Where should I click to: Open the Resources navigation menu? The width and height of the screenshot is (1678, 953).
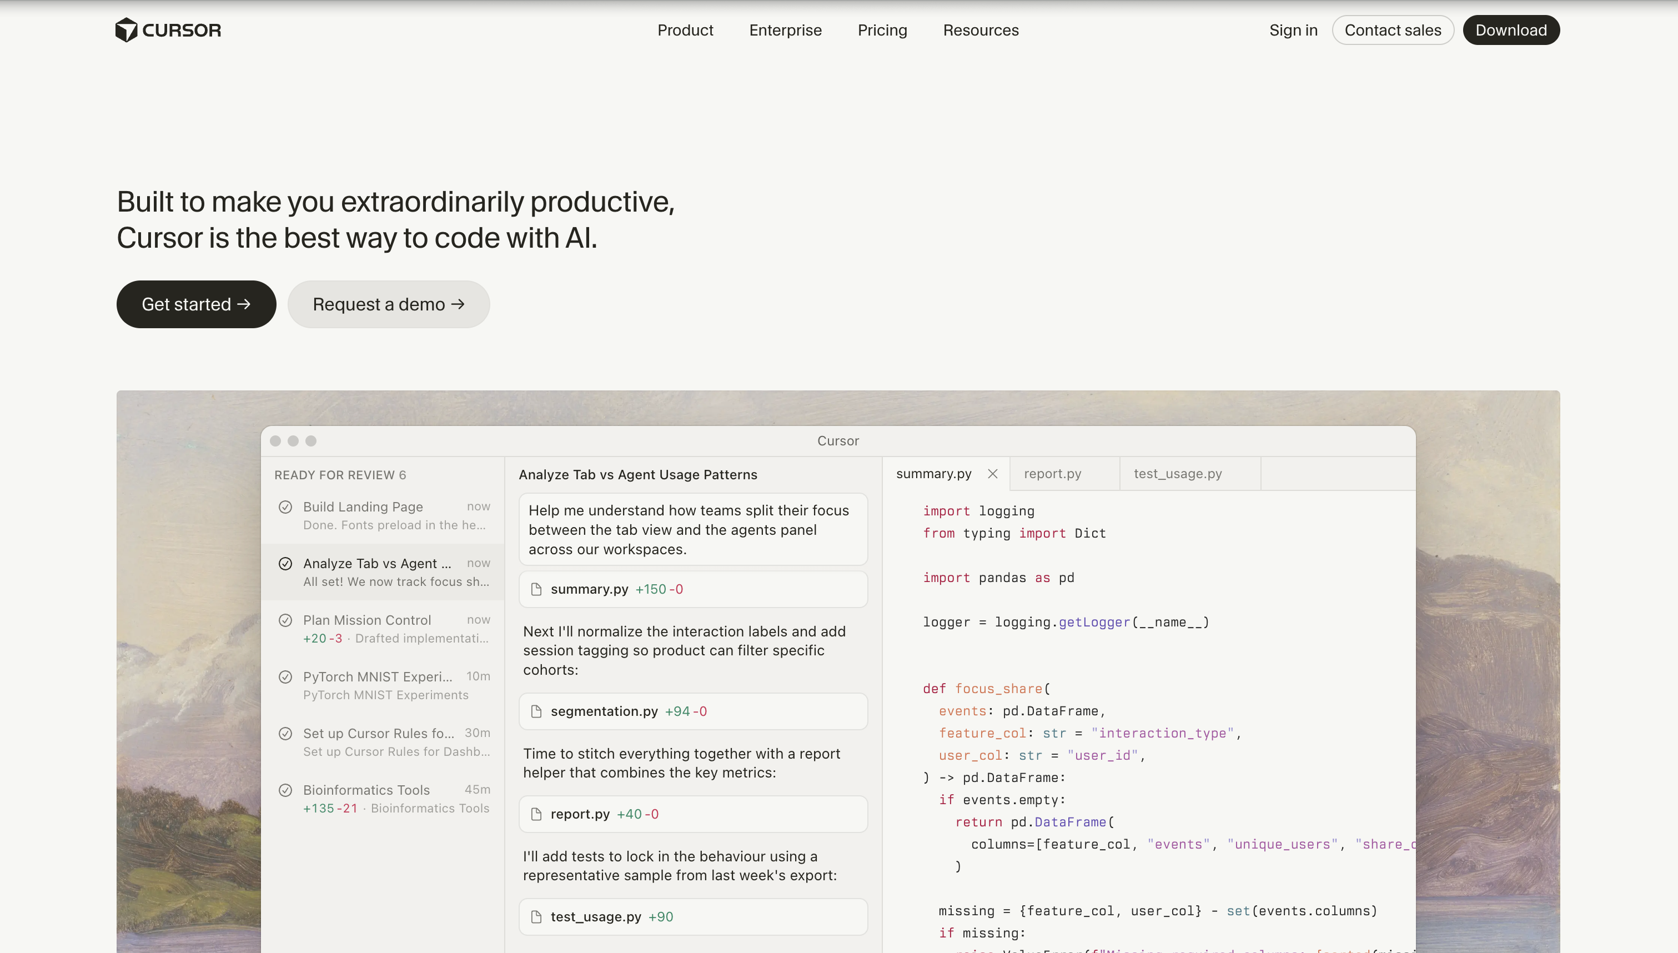981,30
